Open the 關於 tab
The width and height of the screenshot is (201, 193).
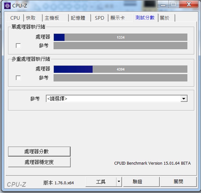click(x=167, y=18)
